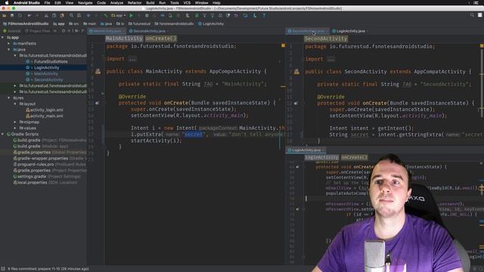Click override gutter icon beside SecondActivity onCreate
The width and height of the screenshot is (484, 272).
[296, 104]
